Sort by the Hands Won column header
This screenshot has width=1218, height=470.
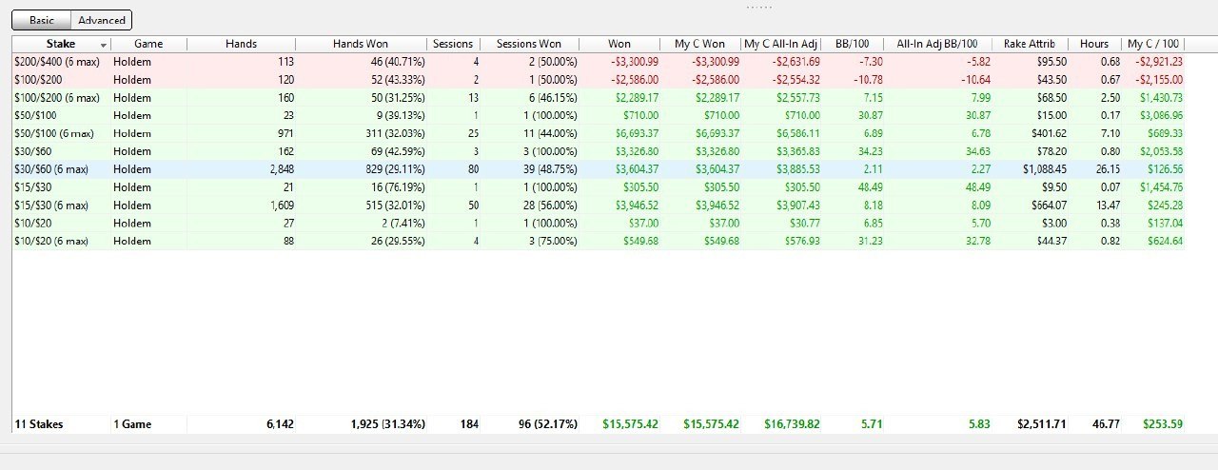360,44
